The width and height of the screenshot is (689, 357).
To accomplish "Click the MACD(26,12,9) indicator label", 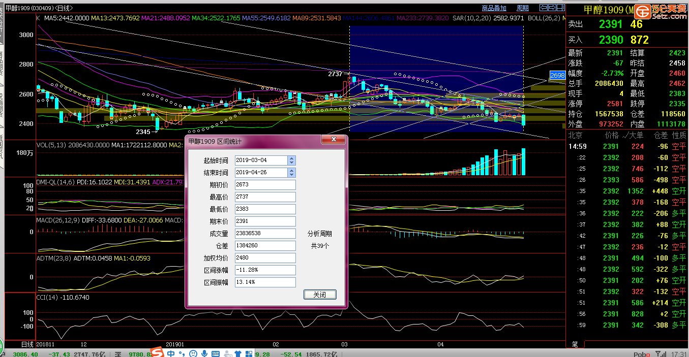I will pyautogui.click(x=57, y=220).
